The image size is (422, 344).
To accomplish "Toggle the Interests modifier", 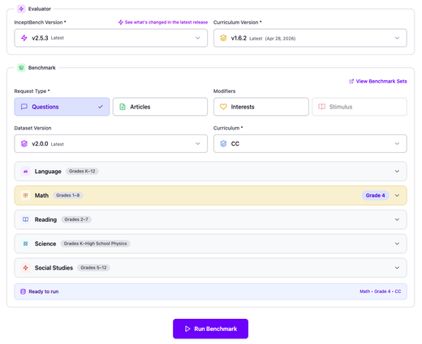I will pos(261,107).
